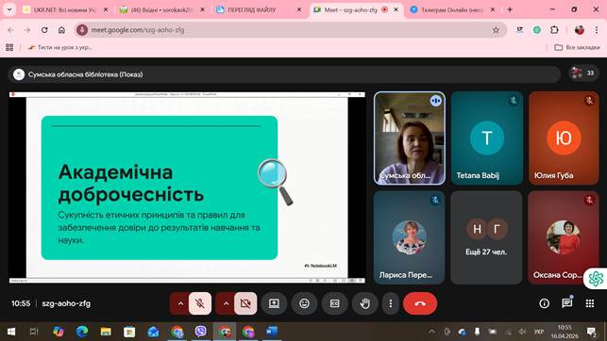This screenshot has height=341, width=607.
Task: Click the Ещё 27 чел. participants tile
Action: tap(486, 237)
